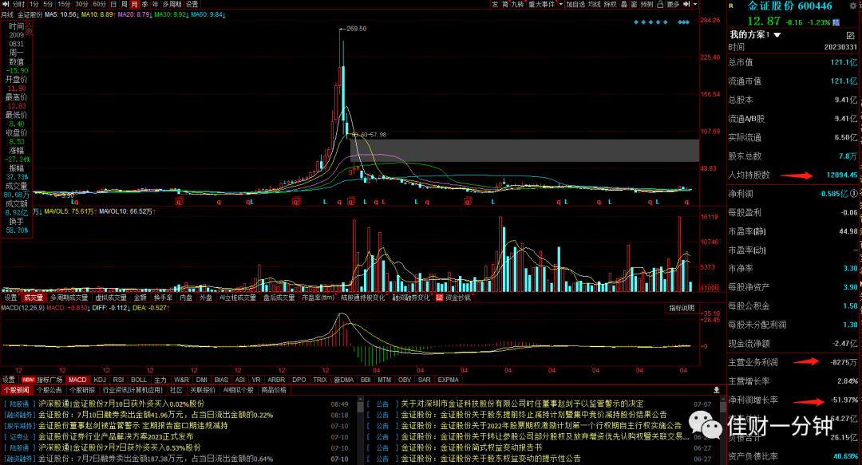Open the 我的方案1 dropdown

(x=777, y=35)
